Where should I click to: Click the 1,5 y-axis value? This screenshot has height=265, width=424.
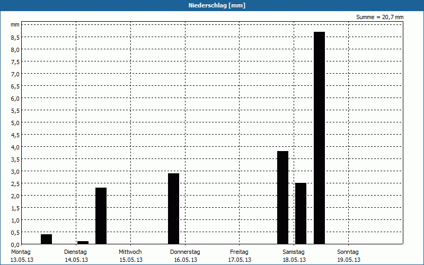point(15,208)
